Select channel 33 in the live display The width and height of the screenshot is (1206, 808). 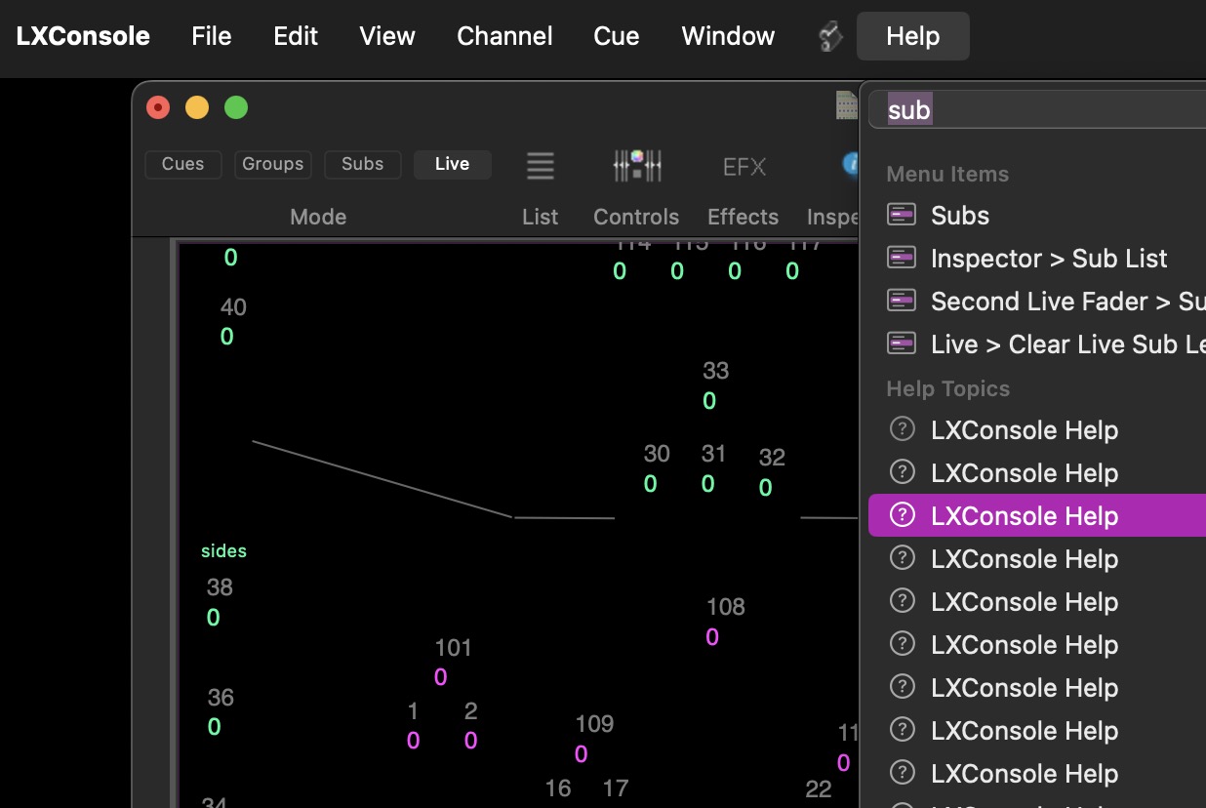point(715,371)
